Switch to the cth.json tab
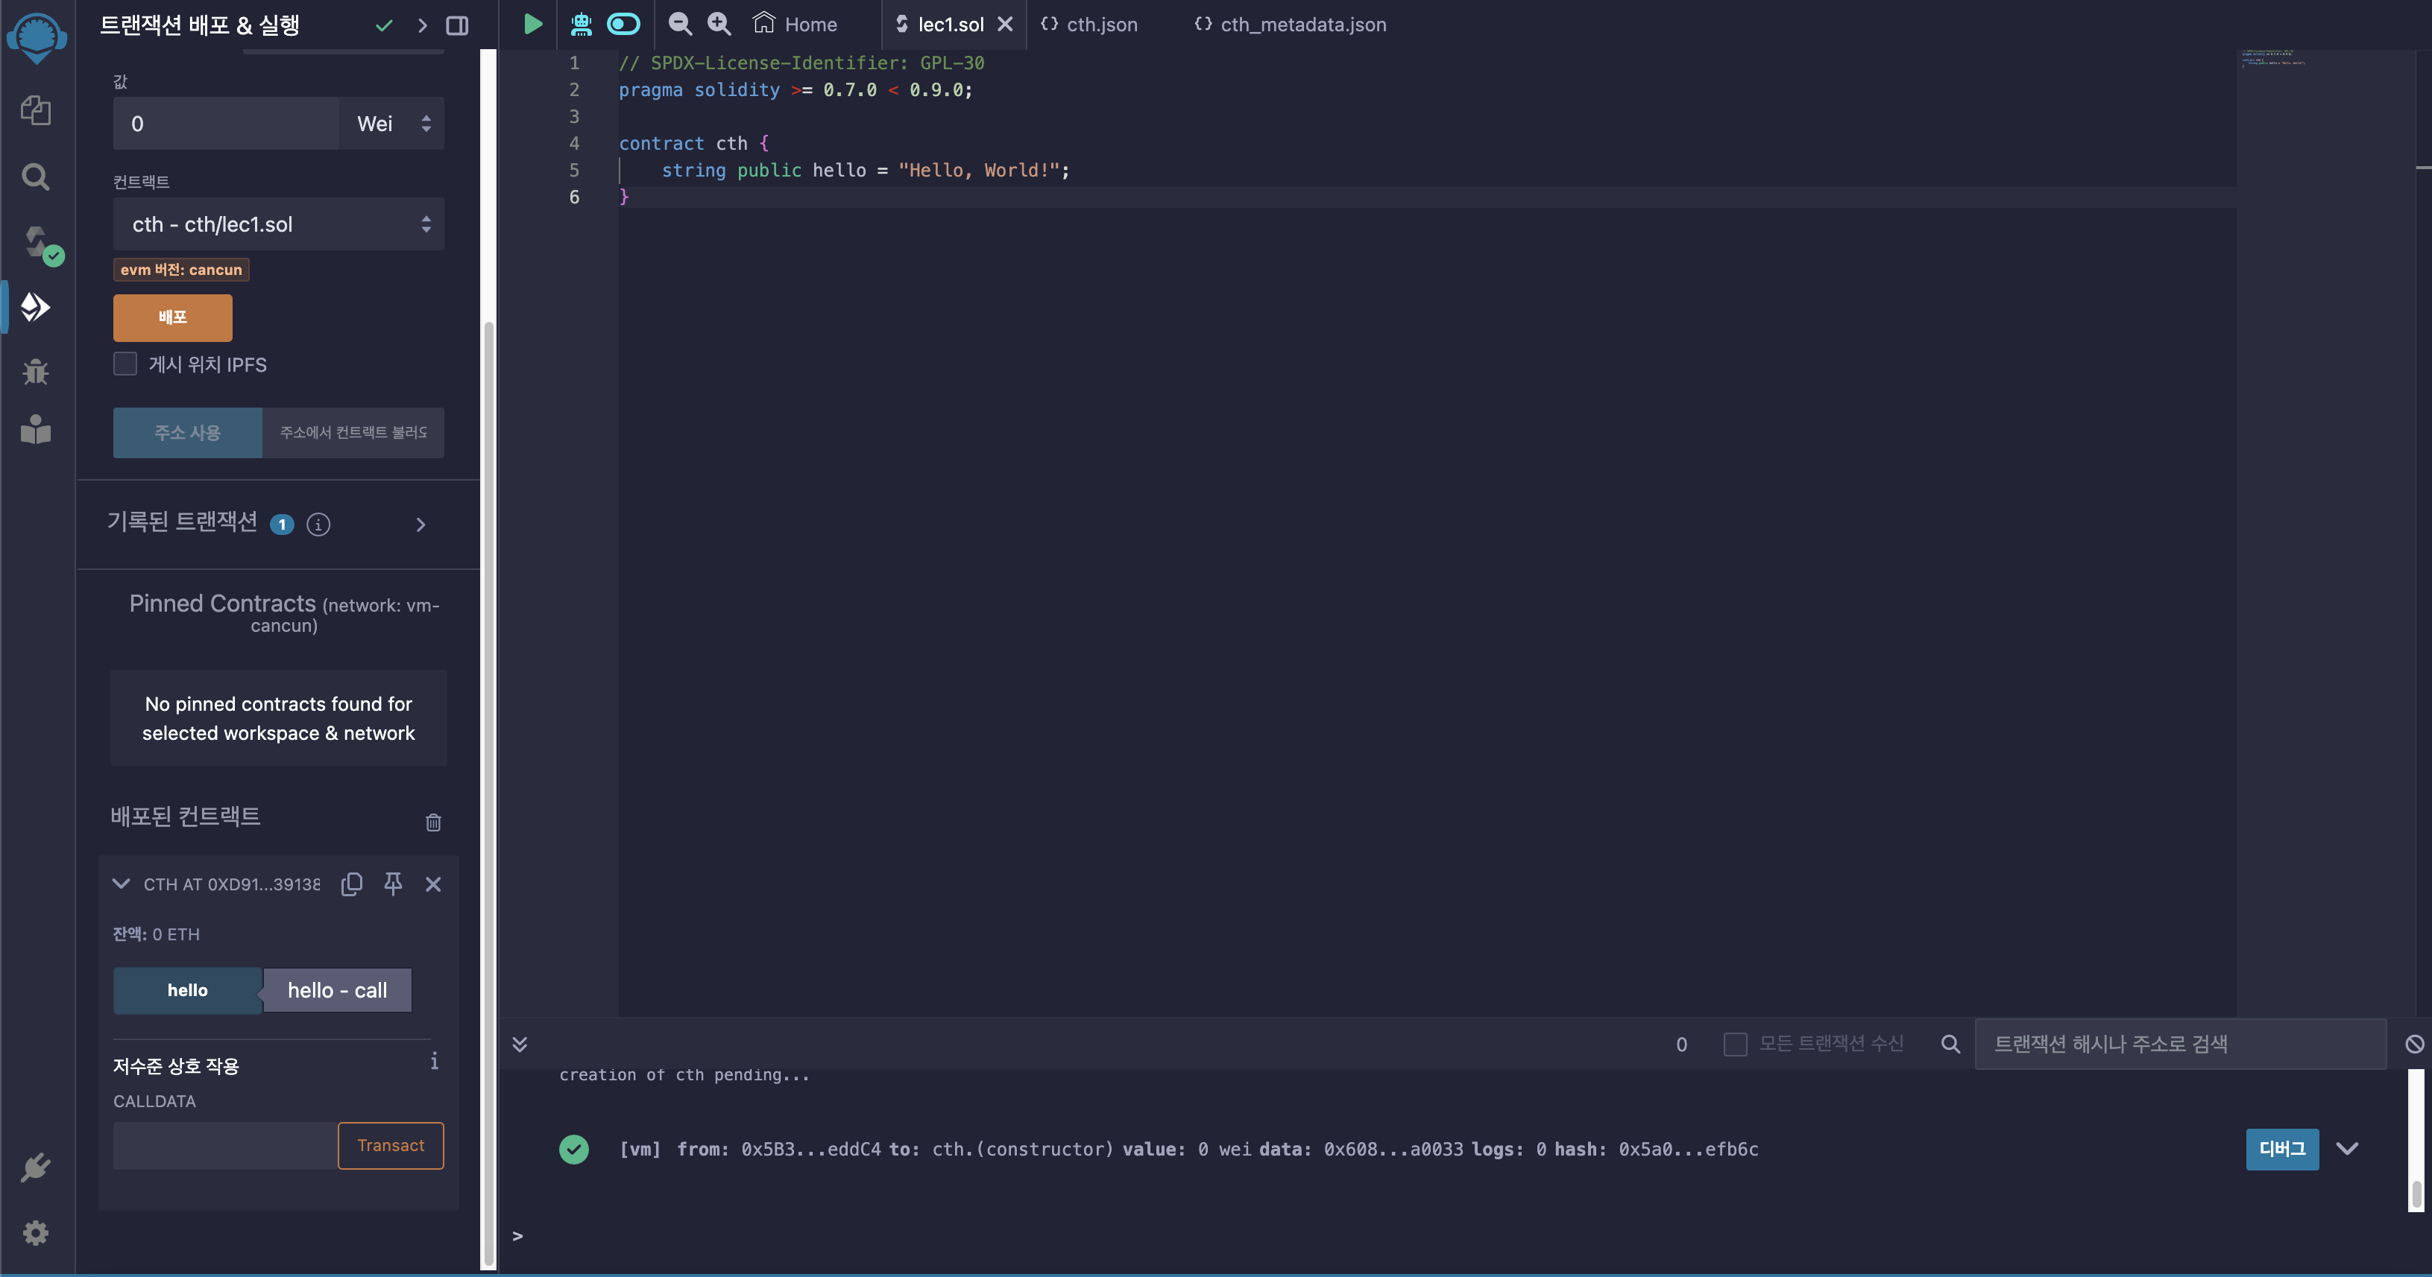The image size is (2432, 1277). coord(1089,25)
